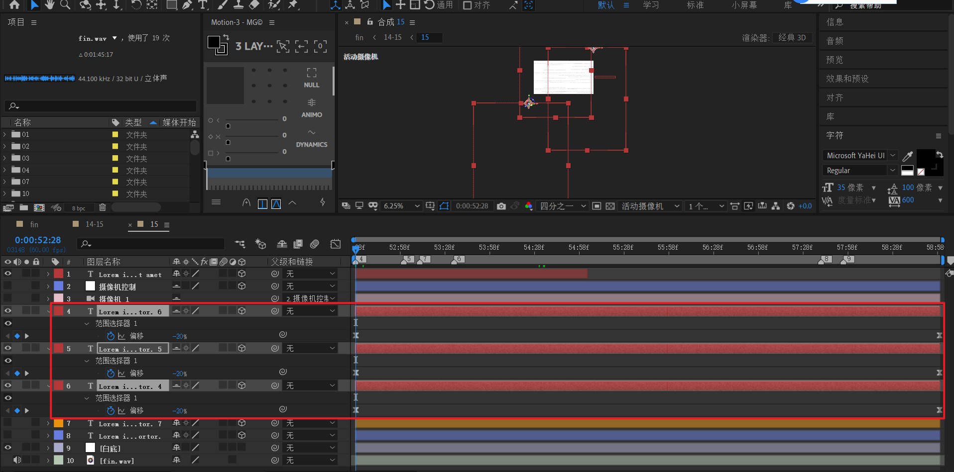Screen dimensions: 954x472
Task: Open the 效果和预设 panel
Action: 847,79
